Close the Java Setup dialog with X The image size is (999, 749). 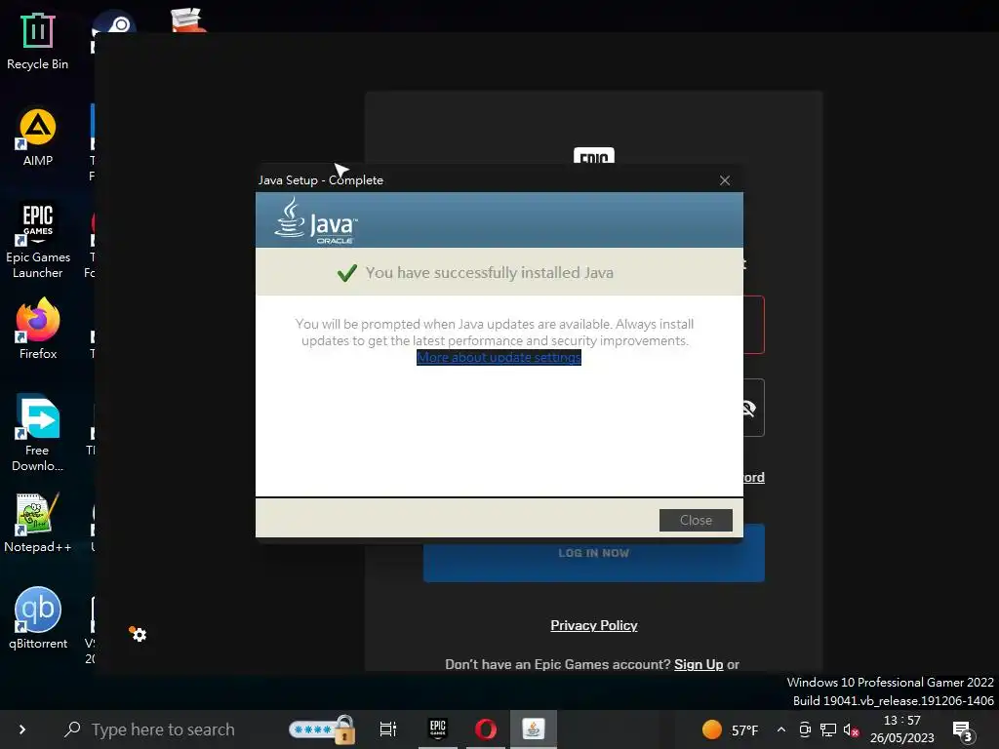click(725, 180)
